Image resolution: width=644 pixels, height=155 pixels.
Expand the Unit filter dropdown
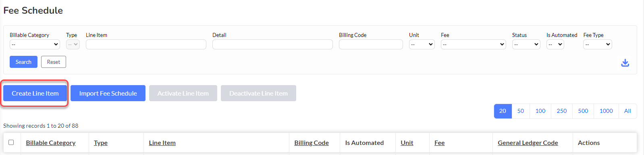point(422,44)
